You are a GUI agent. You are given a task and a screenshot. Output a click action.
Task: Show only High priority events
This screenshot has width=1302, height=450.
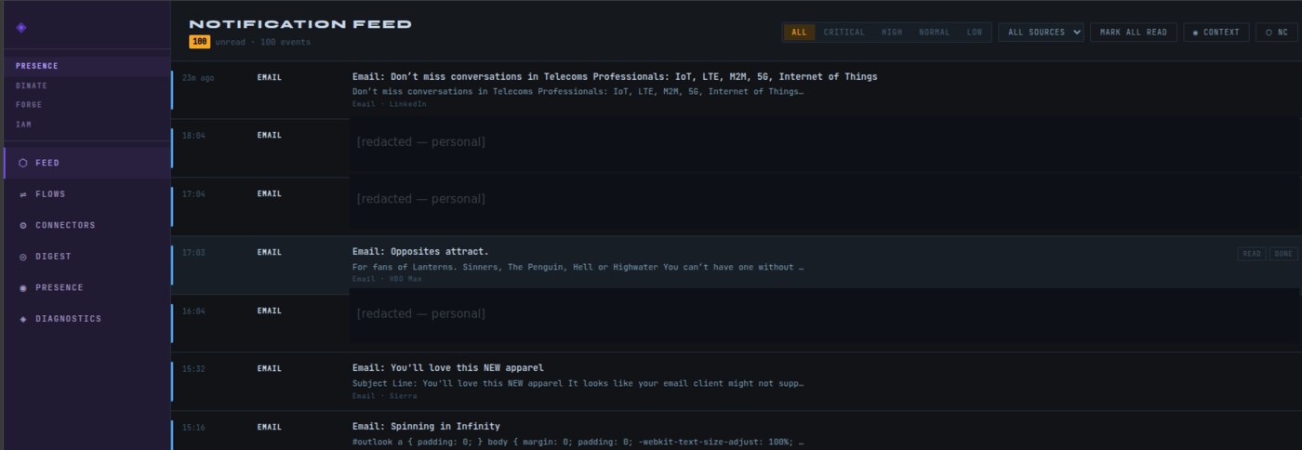(892, 33)
